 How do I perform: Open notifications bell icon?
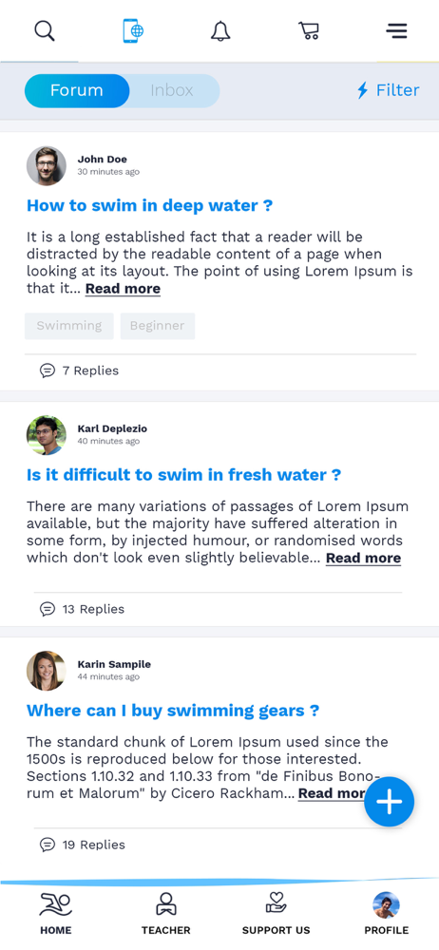click(220, 31)
